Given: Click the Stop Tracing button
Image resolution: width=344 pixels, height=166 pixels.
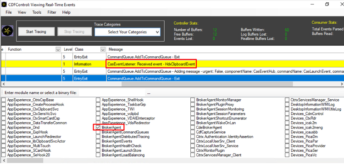Looking at the screenshot, I should (x=74, y=32).
